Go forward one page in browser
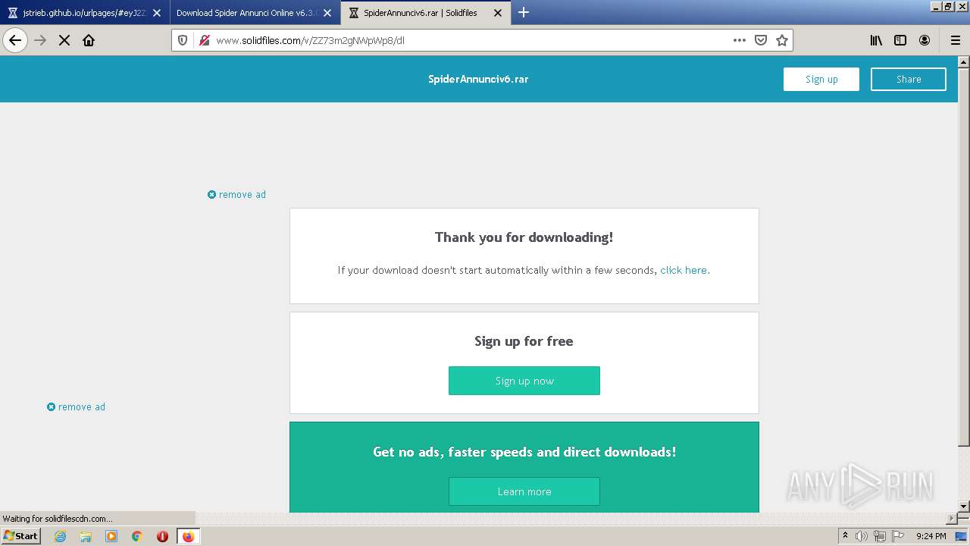The height and width of the screenshot is (546, 970). [x=40, y=40]
